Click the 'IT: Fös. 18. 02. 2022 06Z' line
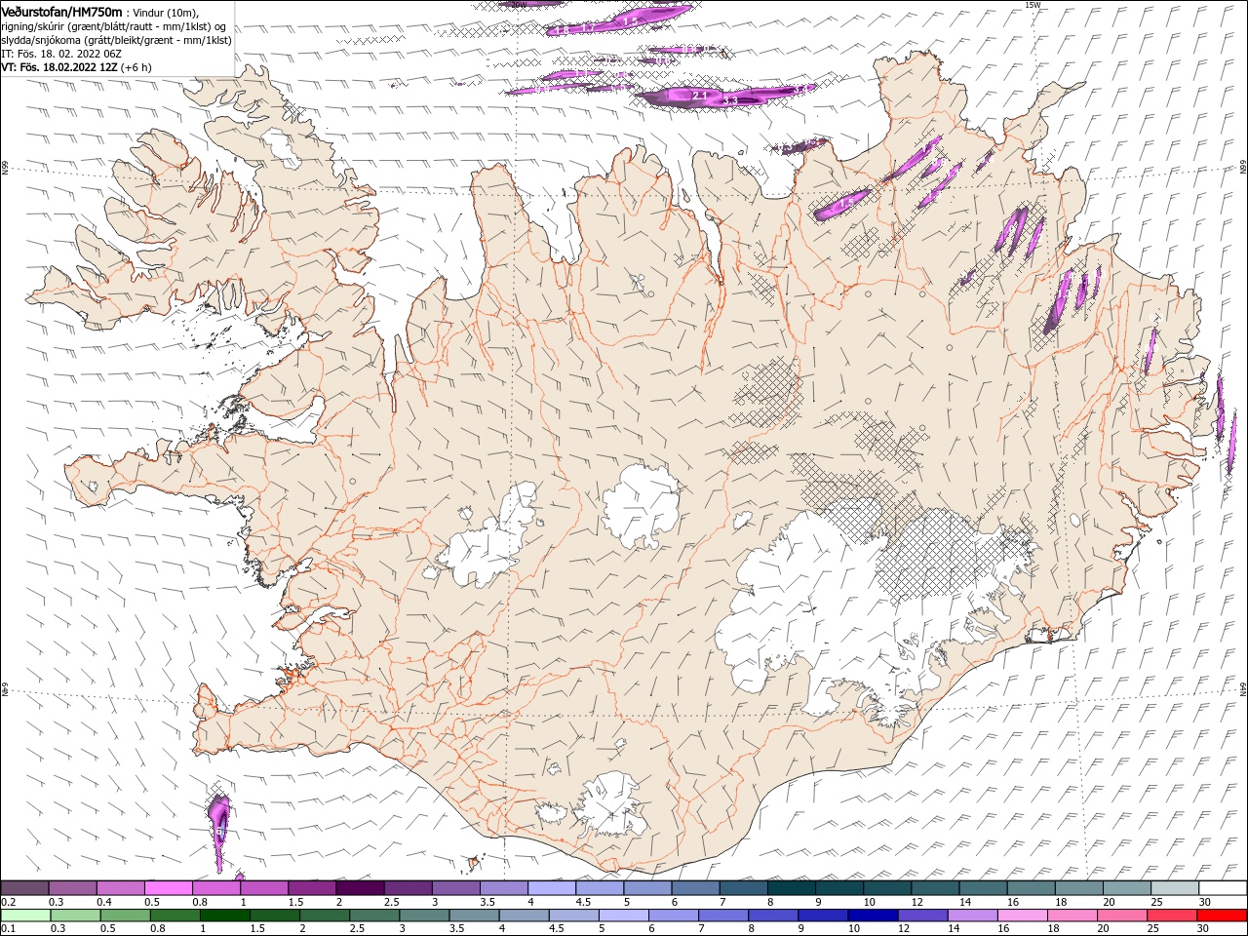The width and height of the screenshot is (1248, 936). pyautogui.click(x=59, y=54)
